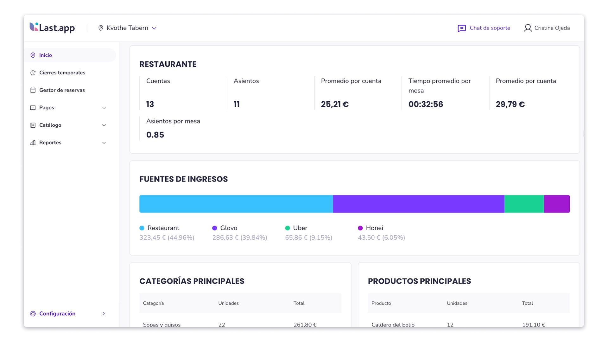
Task: Click the chat bubble support icon
Action: coord(462,28)
